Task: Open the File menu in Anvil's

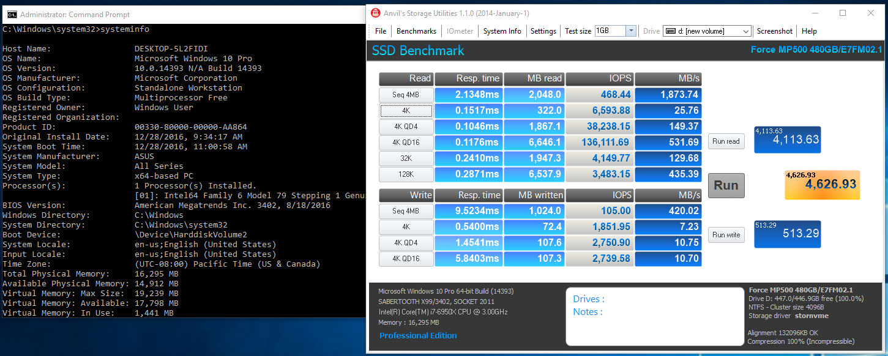Action: tap(381, 31)
